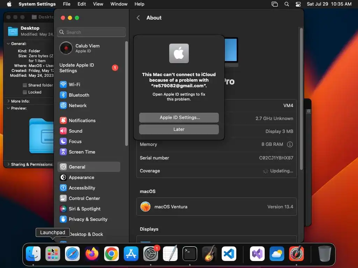This screenshot has height=268, width=358.
Task: Launch GarageBand from the Dock
Action: pyautogui.click(x=209, y=254)
